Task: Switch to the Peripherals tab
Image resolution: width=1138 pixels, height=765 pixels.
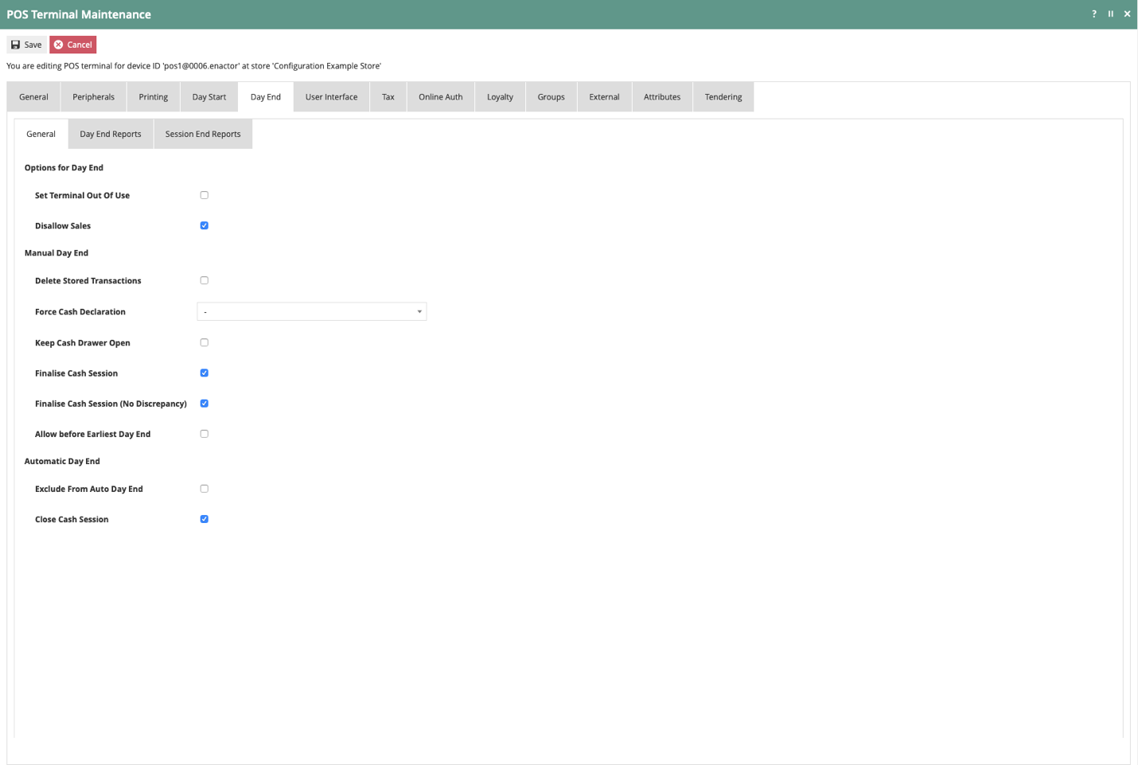Action: (x=94, y=97)
